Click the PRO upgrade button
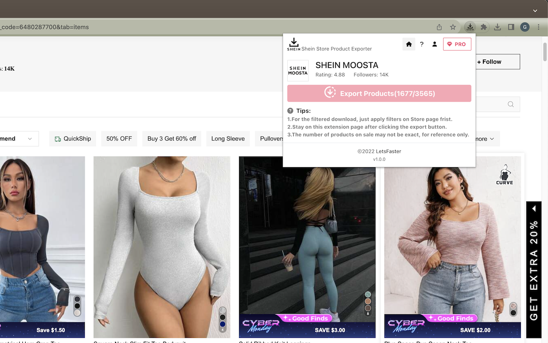 pos(457,44)
